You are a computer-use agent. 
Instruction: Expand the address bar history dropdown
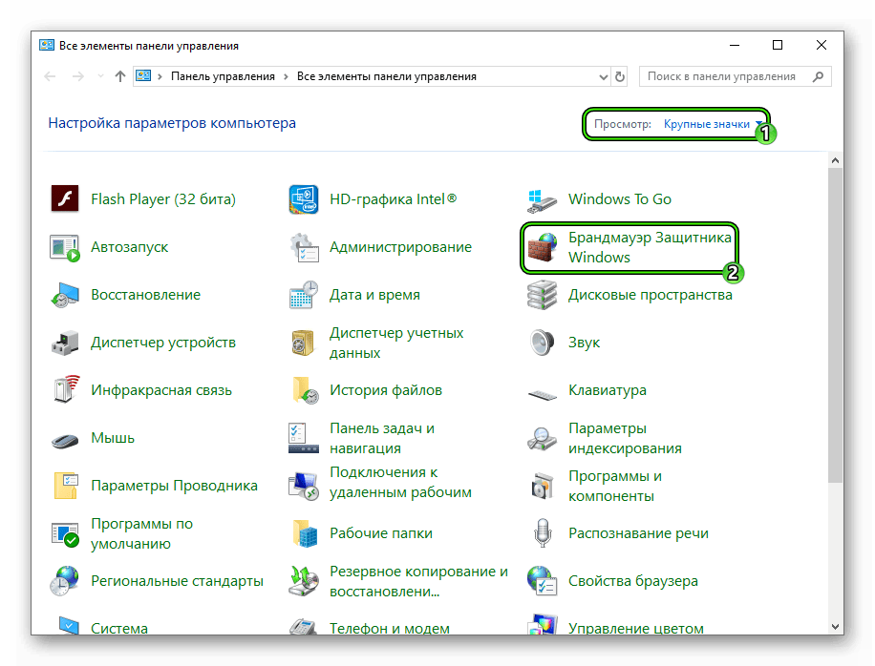pyautogui.click(x=604, y=77)
